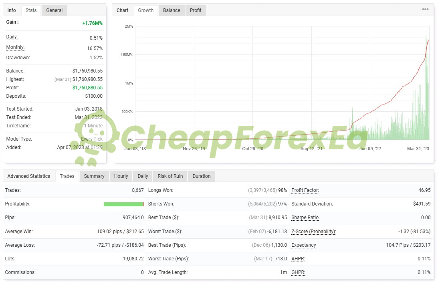Click the Profit Factor label
The height and width of the screenshot is (282, 438).
pyautogui.click(x=305, y=190)
